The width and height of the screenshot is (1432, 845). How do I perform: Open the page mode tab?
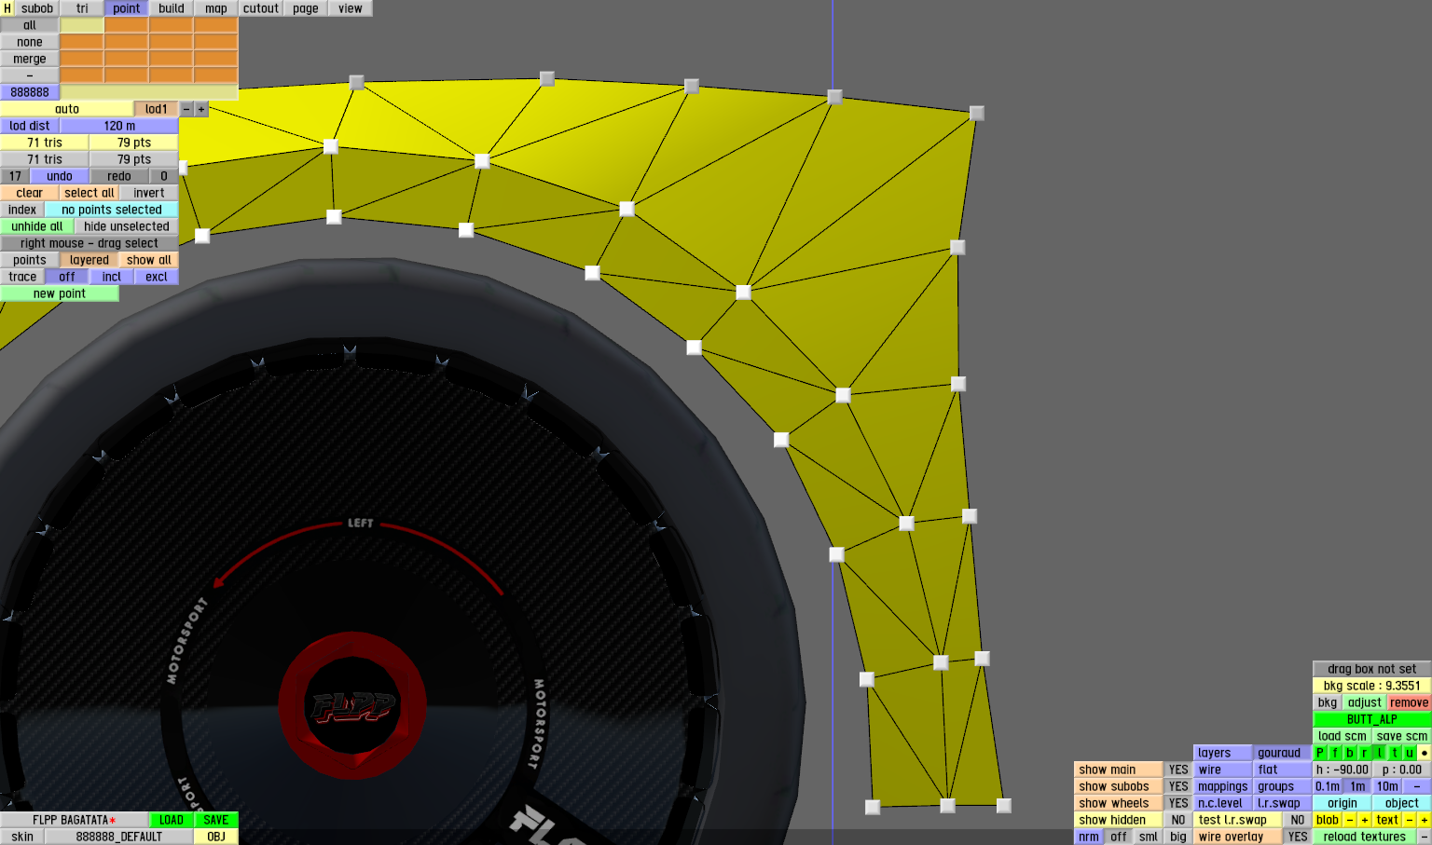click(306, 8)
